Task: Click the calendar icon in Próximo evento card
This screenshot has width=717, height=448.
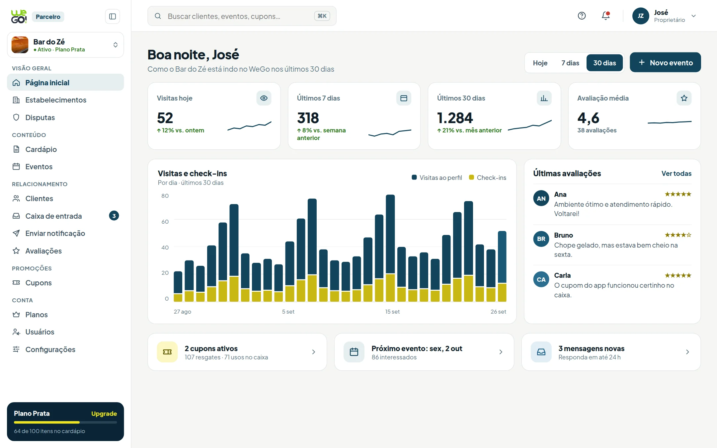Action: click(x=354, y=352)
